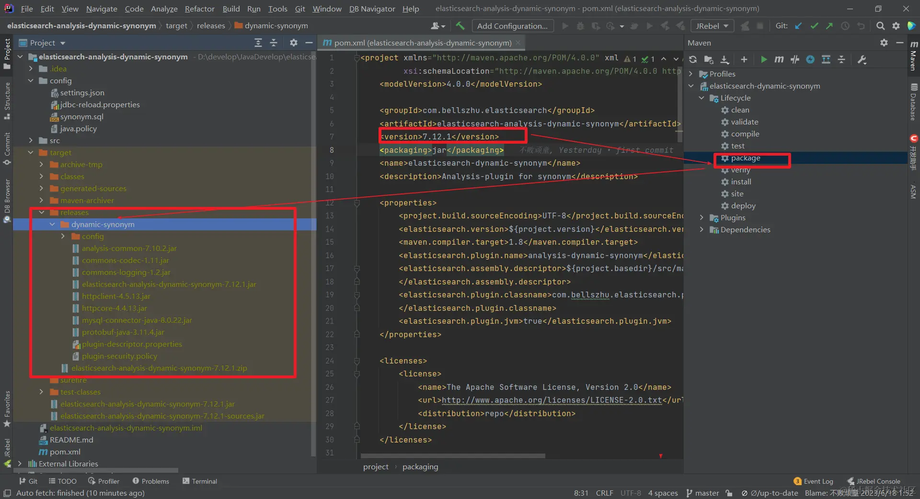
Task: Open IDE settings gear in top toolbar
Action: coord(896,26)
